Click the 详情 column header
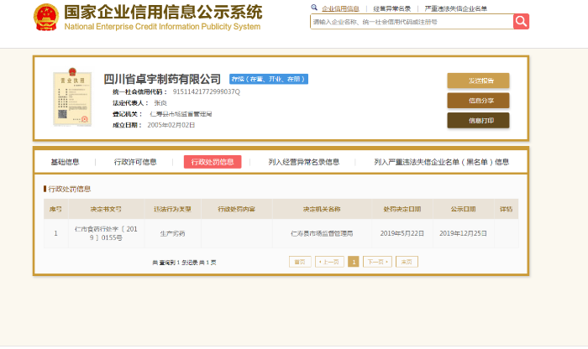Viewport: 588px width, 349px height. click(506, 209)
